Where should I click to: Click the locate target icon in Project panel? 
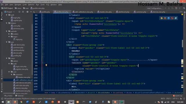[x=19, y=12]
